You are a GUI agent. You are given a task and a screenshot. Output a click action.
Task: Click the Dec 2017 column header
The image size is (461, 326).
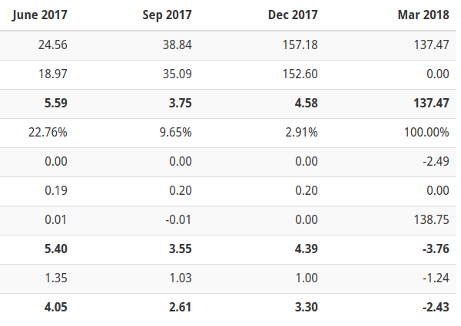point(293,15)
